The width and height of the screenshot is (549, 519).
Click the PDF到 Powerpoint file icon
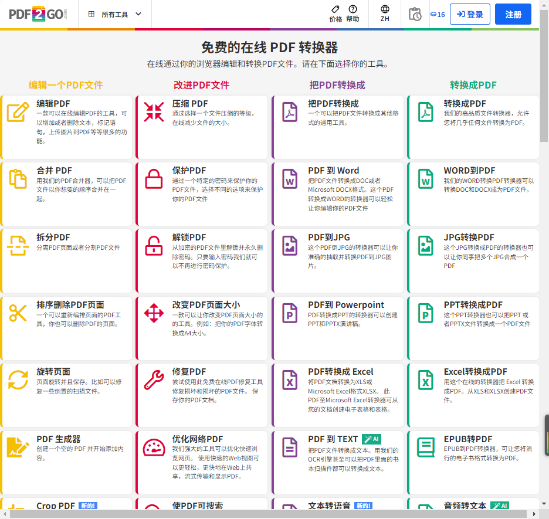coord(290,313)
